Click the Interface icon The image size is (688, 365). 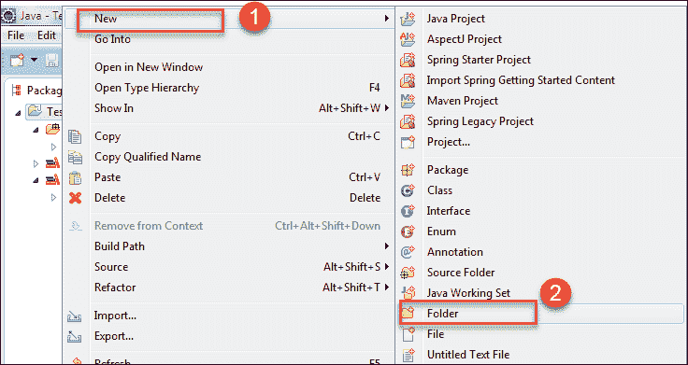click(x=408, y=211)
